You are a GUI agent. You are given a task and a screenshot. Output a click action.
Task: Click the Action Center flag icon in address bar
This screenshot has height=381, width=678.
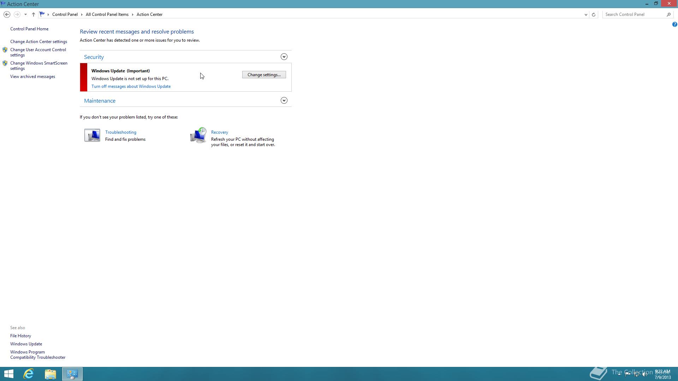pyautogui.click(x=42, y=14)
